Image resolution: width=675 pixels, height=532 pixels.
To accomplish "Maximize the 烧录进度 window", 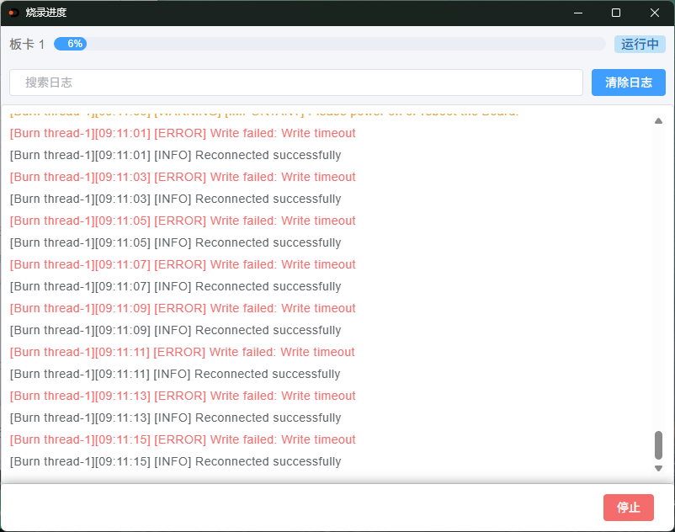I will pos(616,13).
